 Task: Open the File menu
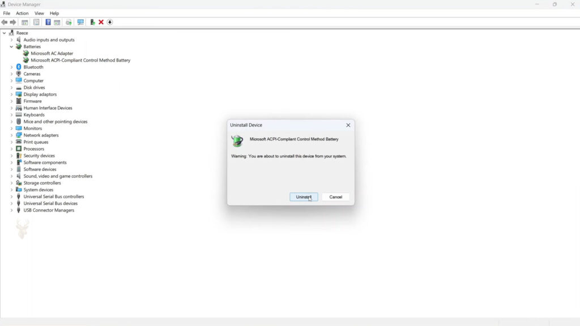[x=7, y=14]
